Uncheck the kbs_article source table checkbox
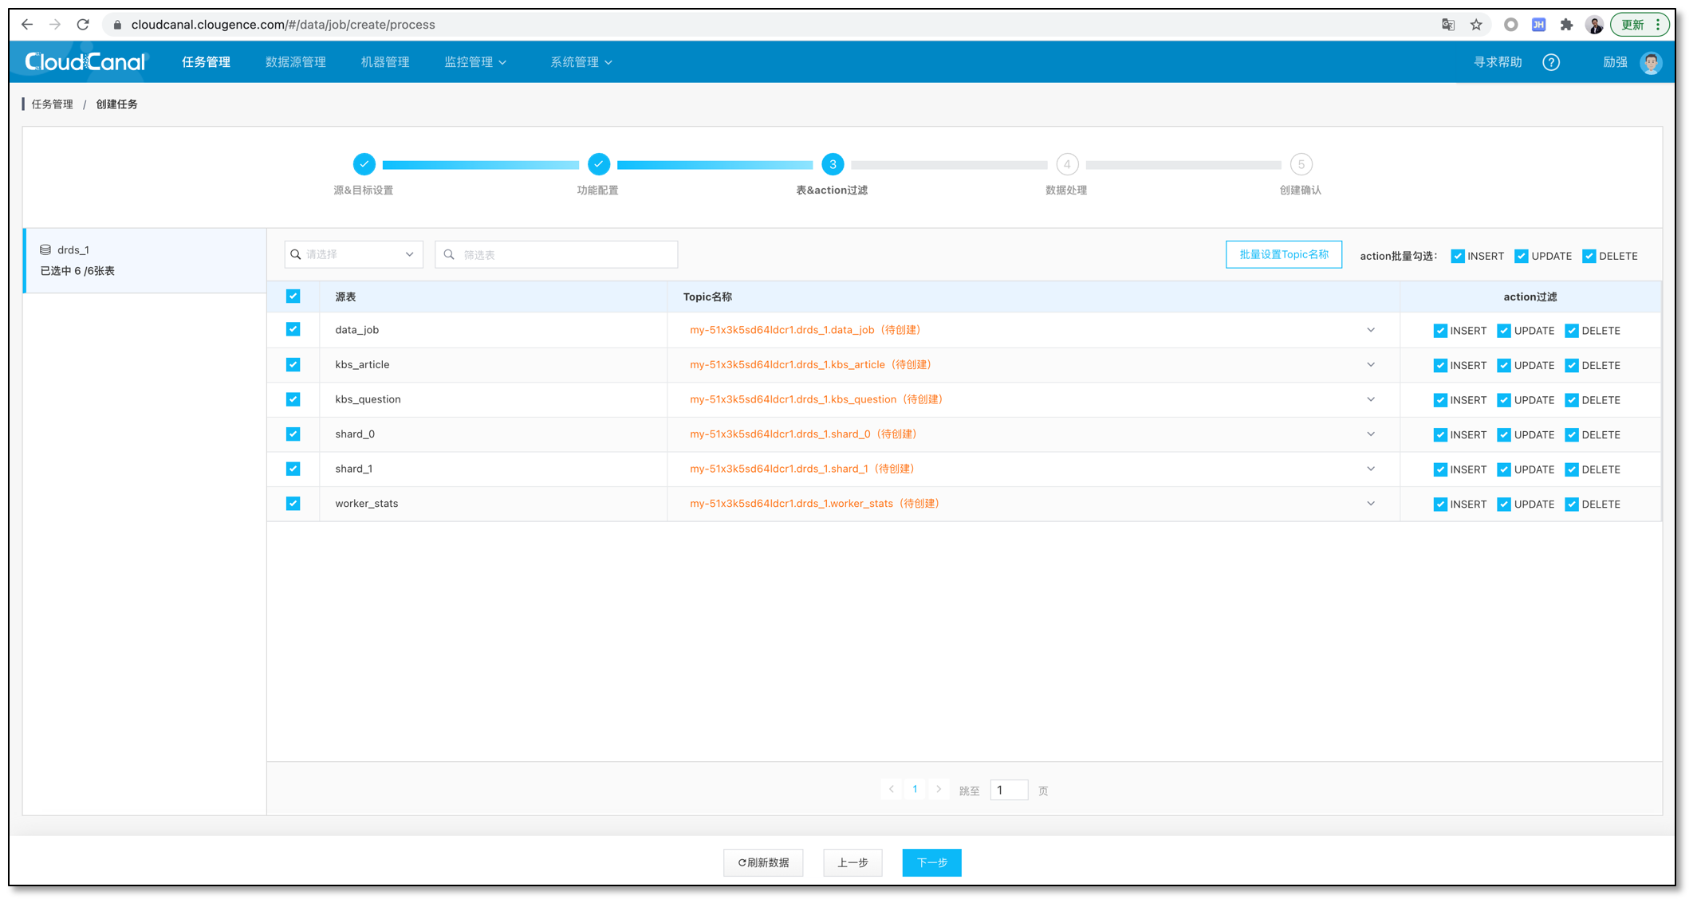Screen dimensions: 1697x907 click(293, 365)
